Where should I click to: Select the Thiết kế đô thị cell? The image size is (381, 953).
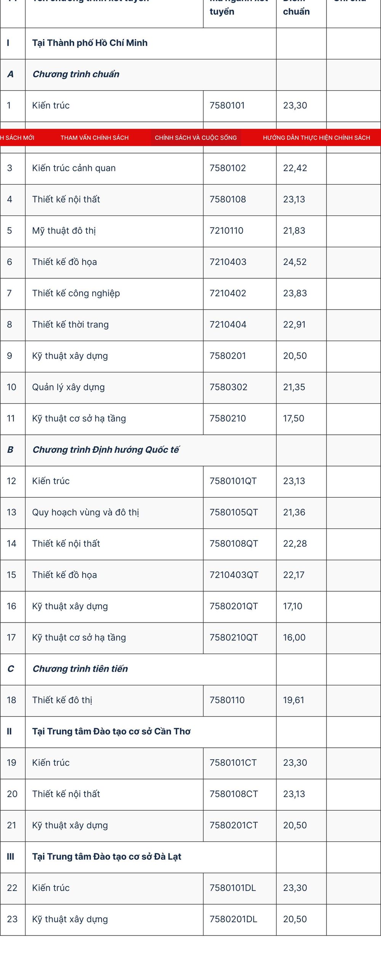click(x=114, y=701)
